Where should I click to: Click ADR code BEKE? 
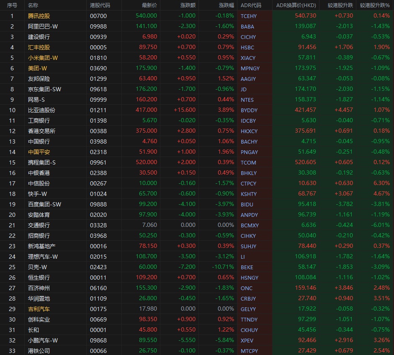click(247, 268)
